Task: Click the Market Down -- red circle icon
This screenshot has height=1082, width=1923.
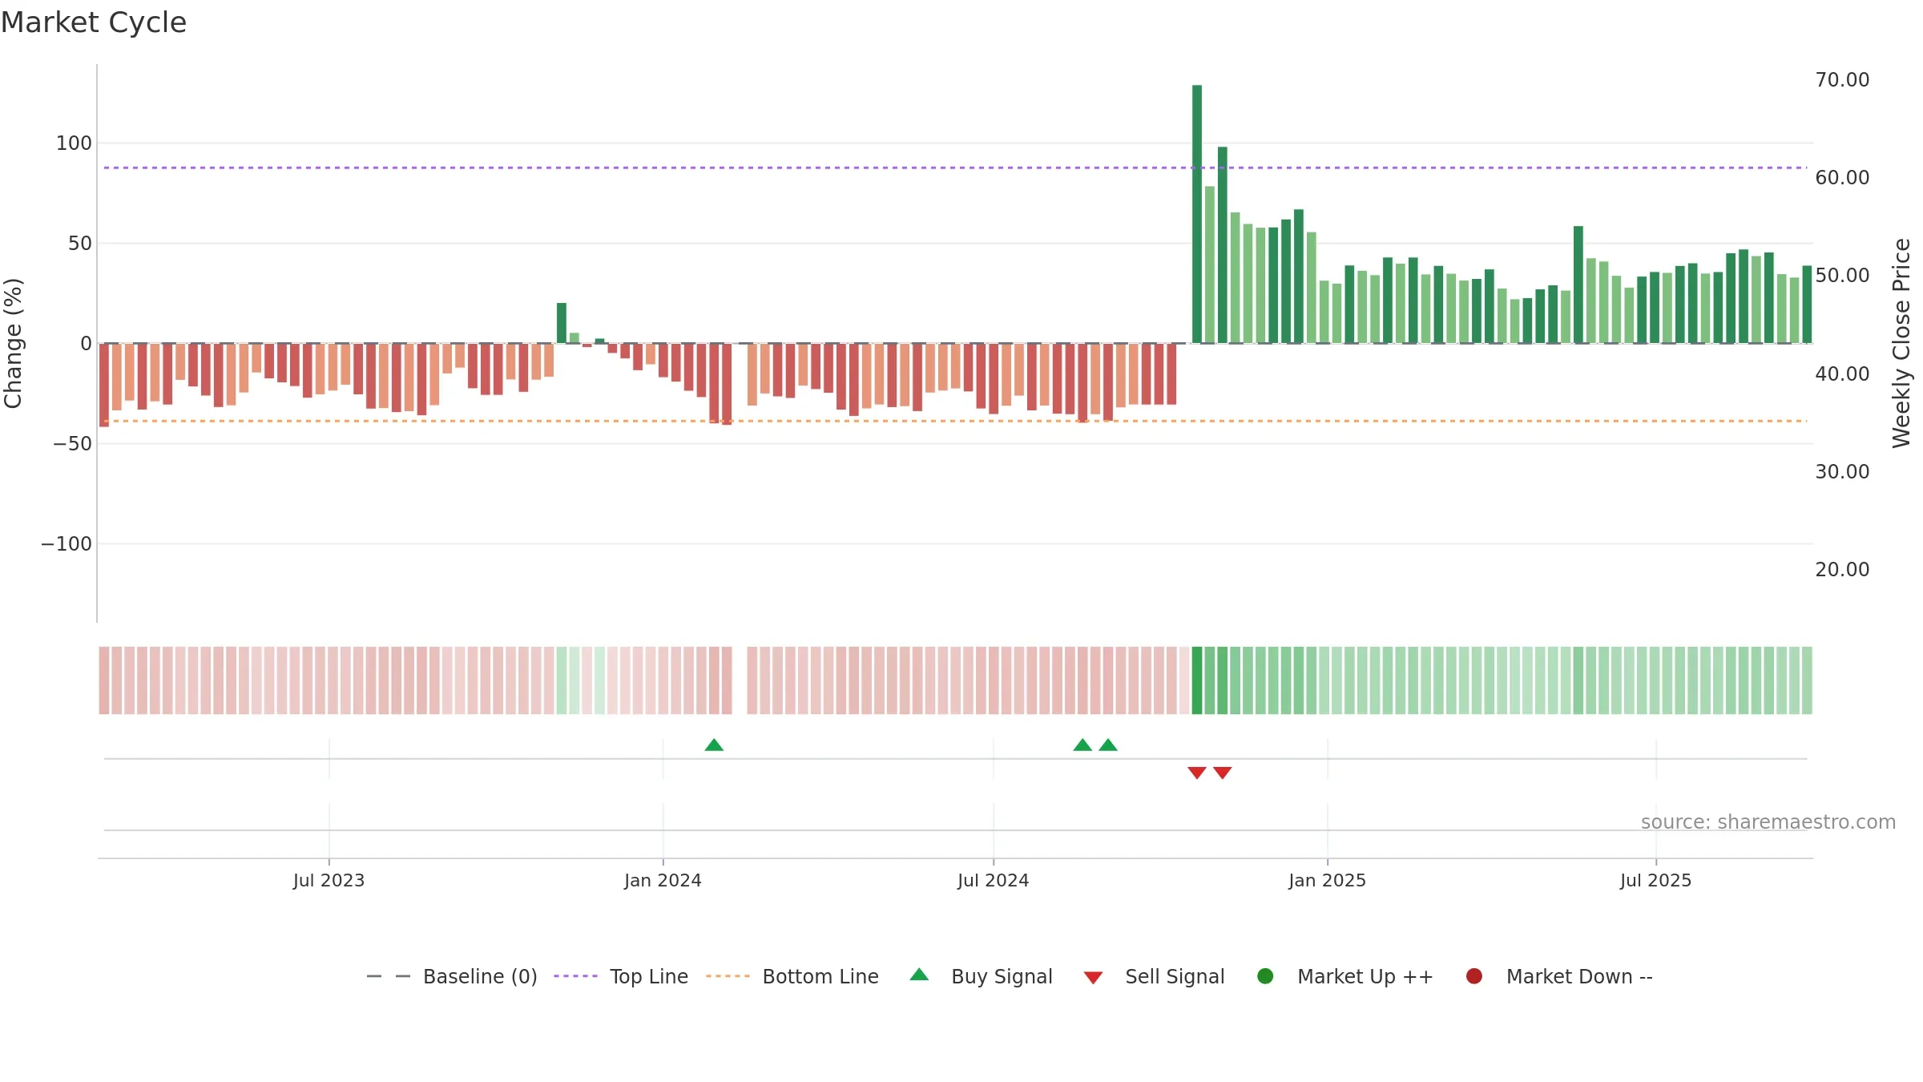Action: coord(1473,976)
